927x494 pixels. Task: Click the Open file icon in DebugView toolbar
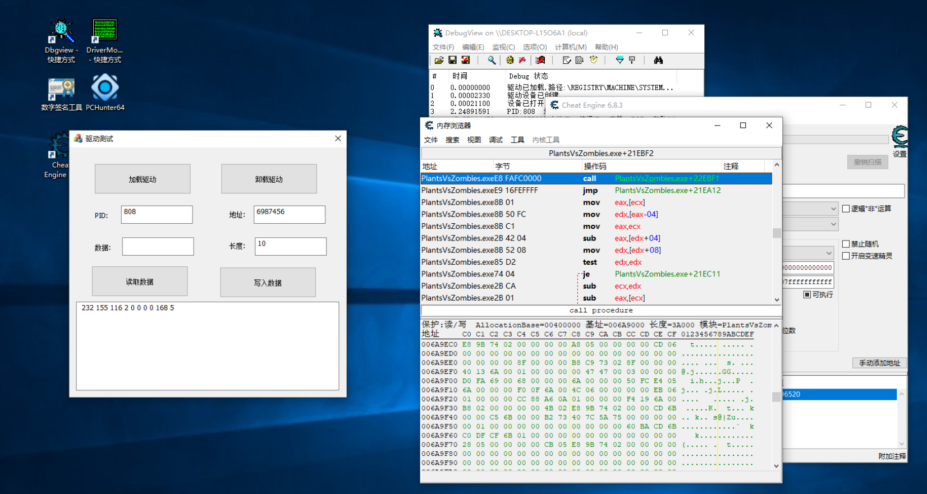coord(439,60)
